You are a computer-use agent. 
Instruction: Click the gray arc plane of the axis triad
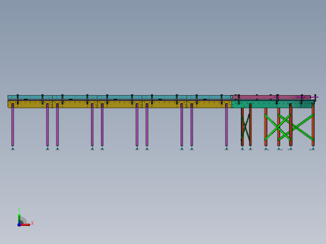[23, 221]
